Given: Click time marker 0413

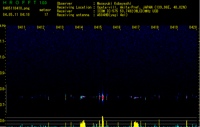Looking at the screenshot, I should pyautogui.click(x=60, y=27).
